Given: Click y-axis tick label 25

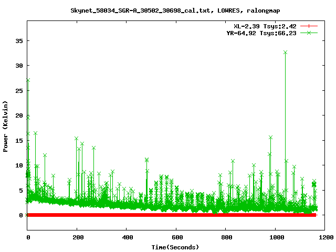Looking at the screenshot, I should (19, 91).
